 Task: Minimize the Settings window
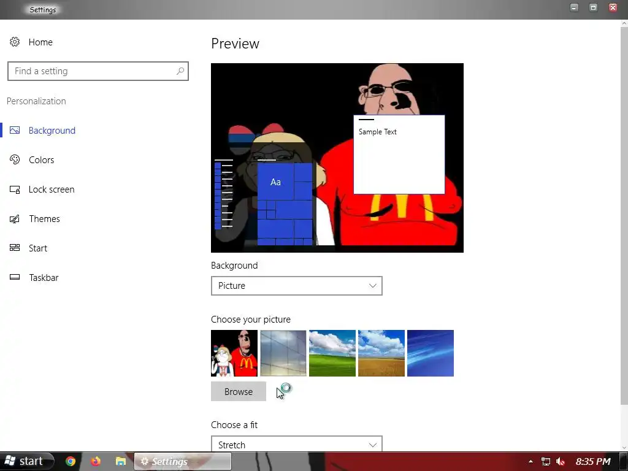(x=574, y=7)
